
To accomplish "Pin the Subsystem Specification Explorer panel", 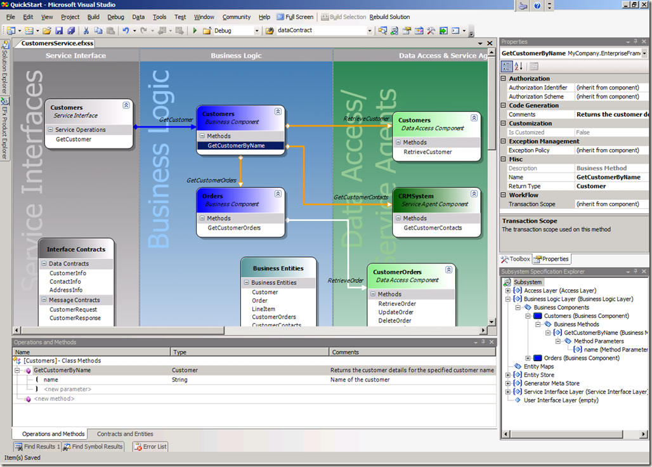I will click(636, 271).
